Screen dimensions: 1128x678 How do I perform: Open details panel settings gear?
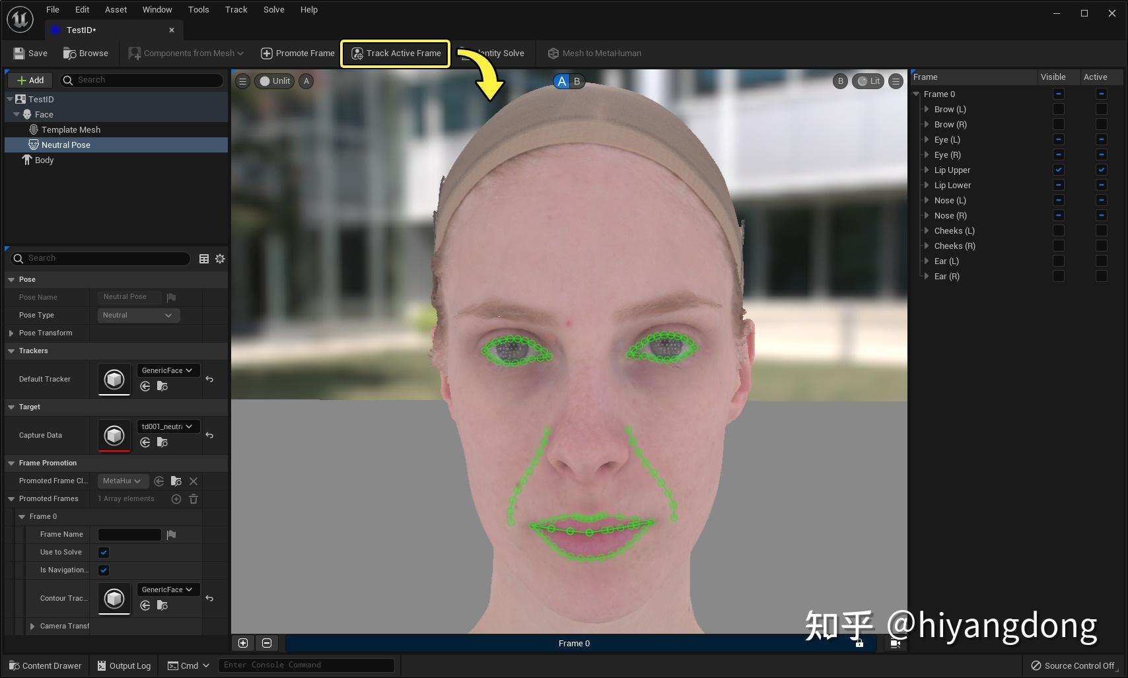(220, 259)
